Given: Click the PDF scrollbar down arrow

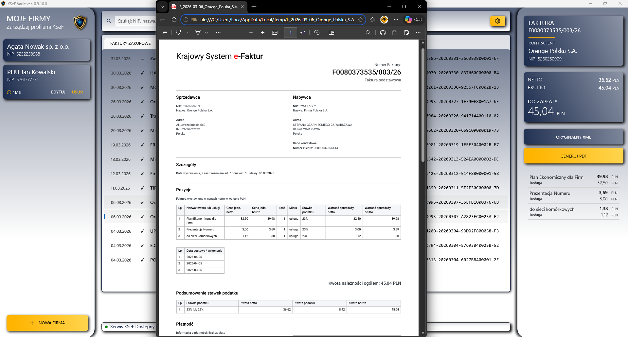Looking at the screenshot, I should [423, 333].
